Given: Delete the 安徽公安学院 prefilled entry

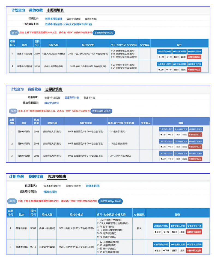Looking at the screenshot, I should (x=194, y=69).
